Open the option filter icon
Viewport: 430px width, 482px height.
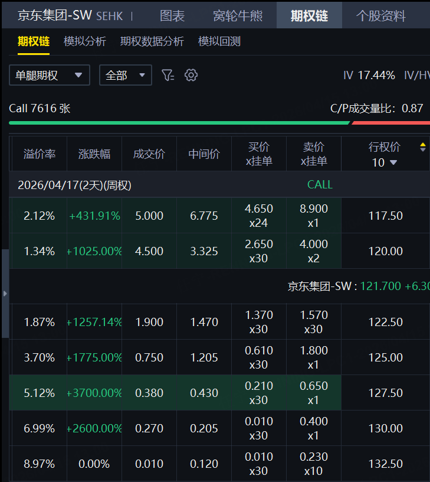coord(168,75)
